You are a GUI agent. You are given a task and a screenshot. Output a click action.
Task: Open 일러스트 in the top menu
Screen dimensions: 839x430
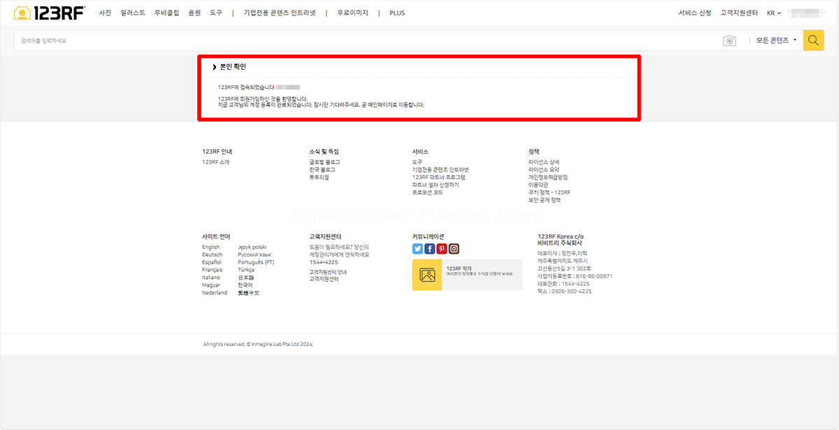coord(133,13)
